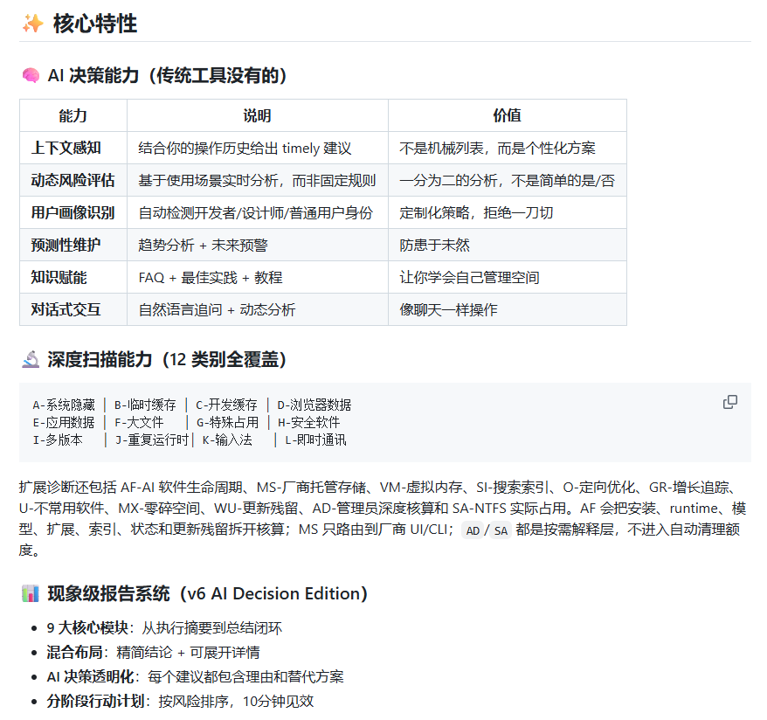Select the 上下文感知 table cell
The image size is (767, 720).
coord(73,148)
